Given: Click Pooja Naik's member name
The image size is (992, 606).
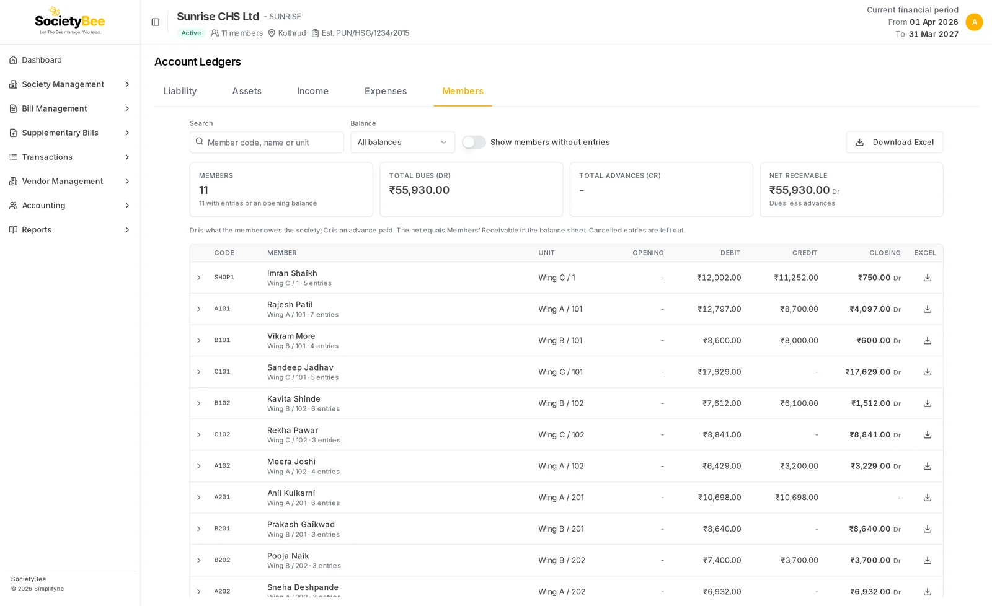Looking at the screenshot, I should coord(288,556).
